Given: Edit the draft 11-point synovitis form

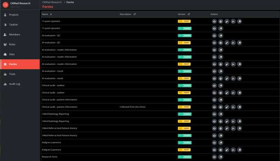Looking at the screenshot, I should (x=227, y=22).
